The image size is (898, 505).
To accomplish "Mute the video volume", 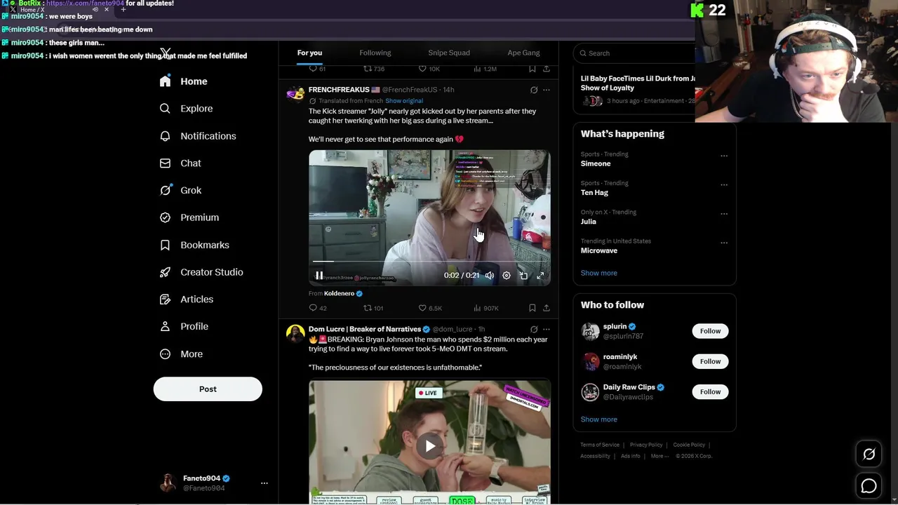I will tap(490, 276).
